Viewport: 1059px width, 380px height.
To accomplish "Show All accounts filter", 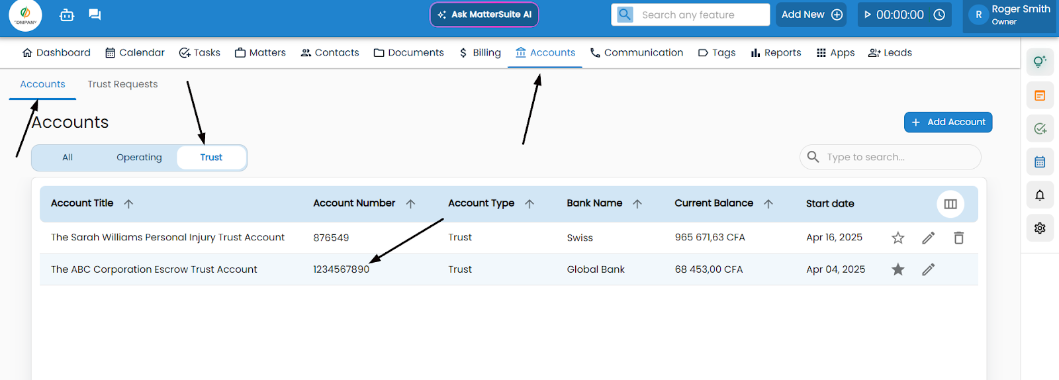I will coord(68,158).
